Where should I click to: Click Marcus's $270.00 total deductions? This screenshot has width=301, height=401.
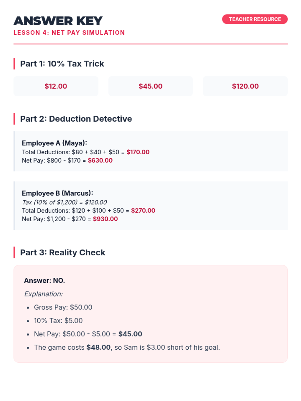coord(143,211)
